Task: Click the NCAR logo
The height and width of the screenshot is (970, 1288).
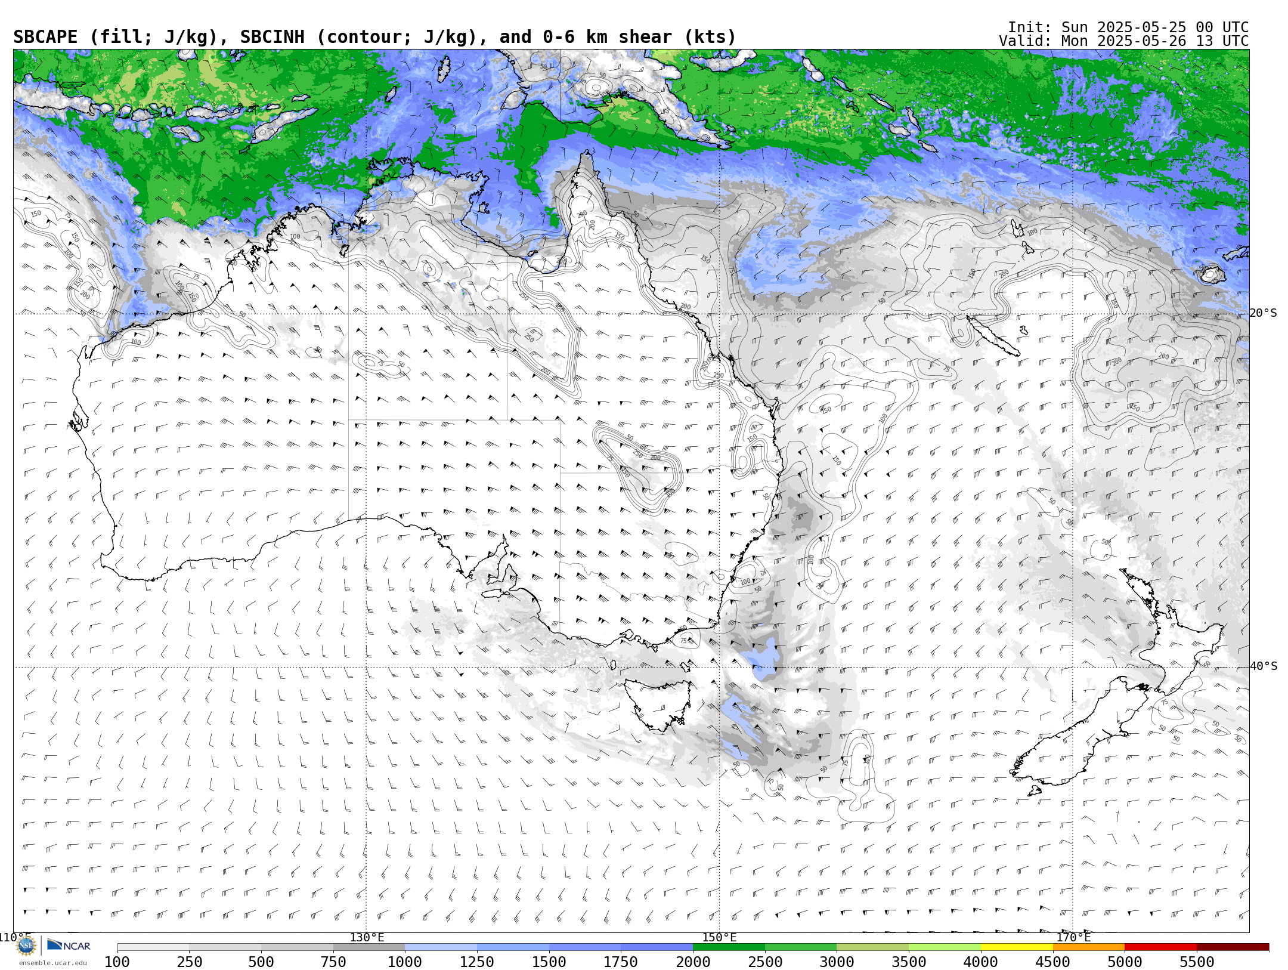Action: point(69,945)
